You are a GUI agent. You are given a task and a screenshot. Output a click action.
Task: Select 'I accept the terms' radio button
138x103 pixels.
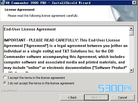click(x=5, y=78)
